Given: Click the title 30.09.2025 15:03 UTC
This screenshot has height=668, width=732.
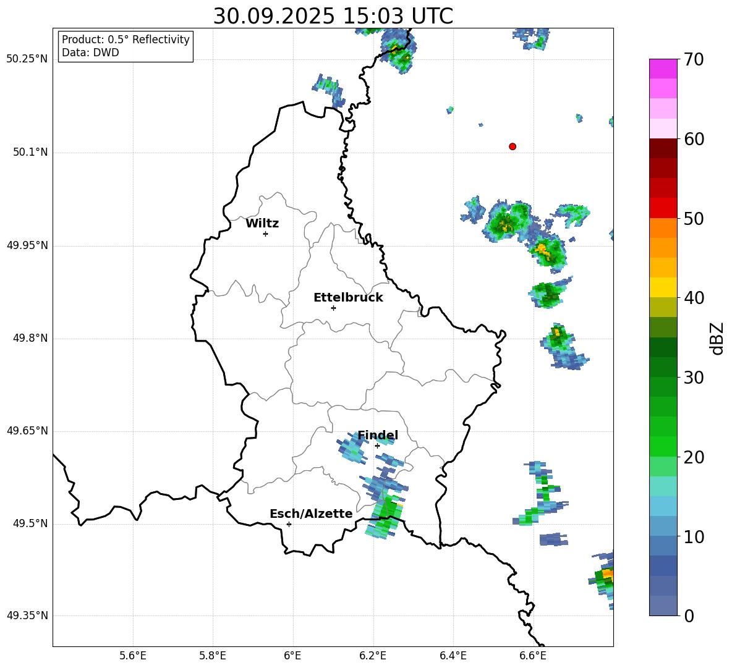Looking at the screenshot, I should (333, 16).
